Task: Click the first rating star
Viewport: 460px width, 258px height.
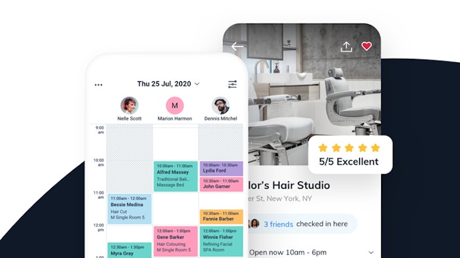Action: [323, 148]
